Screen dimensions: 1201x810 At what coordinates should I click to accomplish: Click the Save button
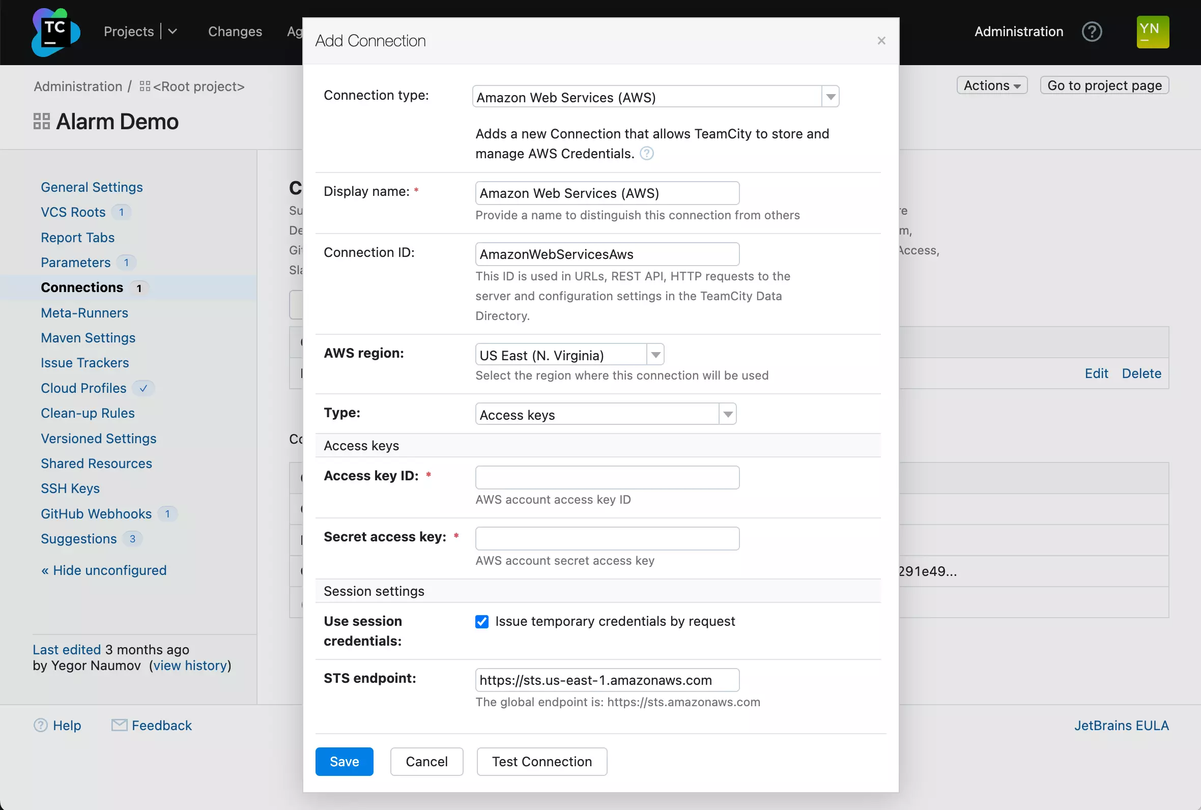[x=344, y=761]
